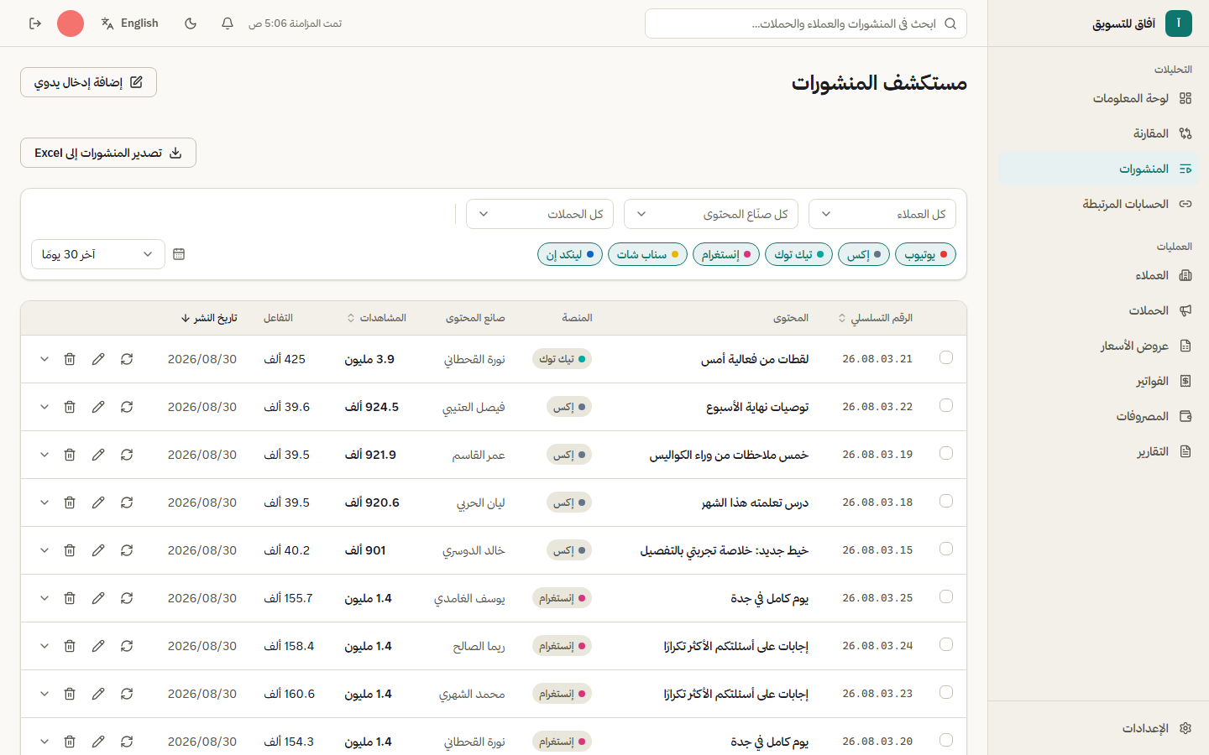Screen dimensions: 1209x755
Task: Open الحسابات المرتبطة in sidebar
Action: point(1098,204)
